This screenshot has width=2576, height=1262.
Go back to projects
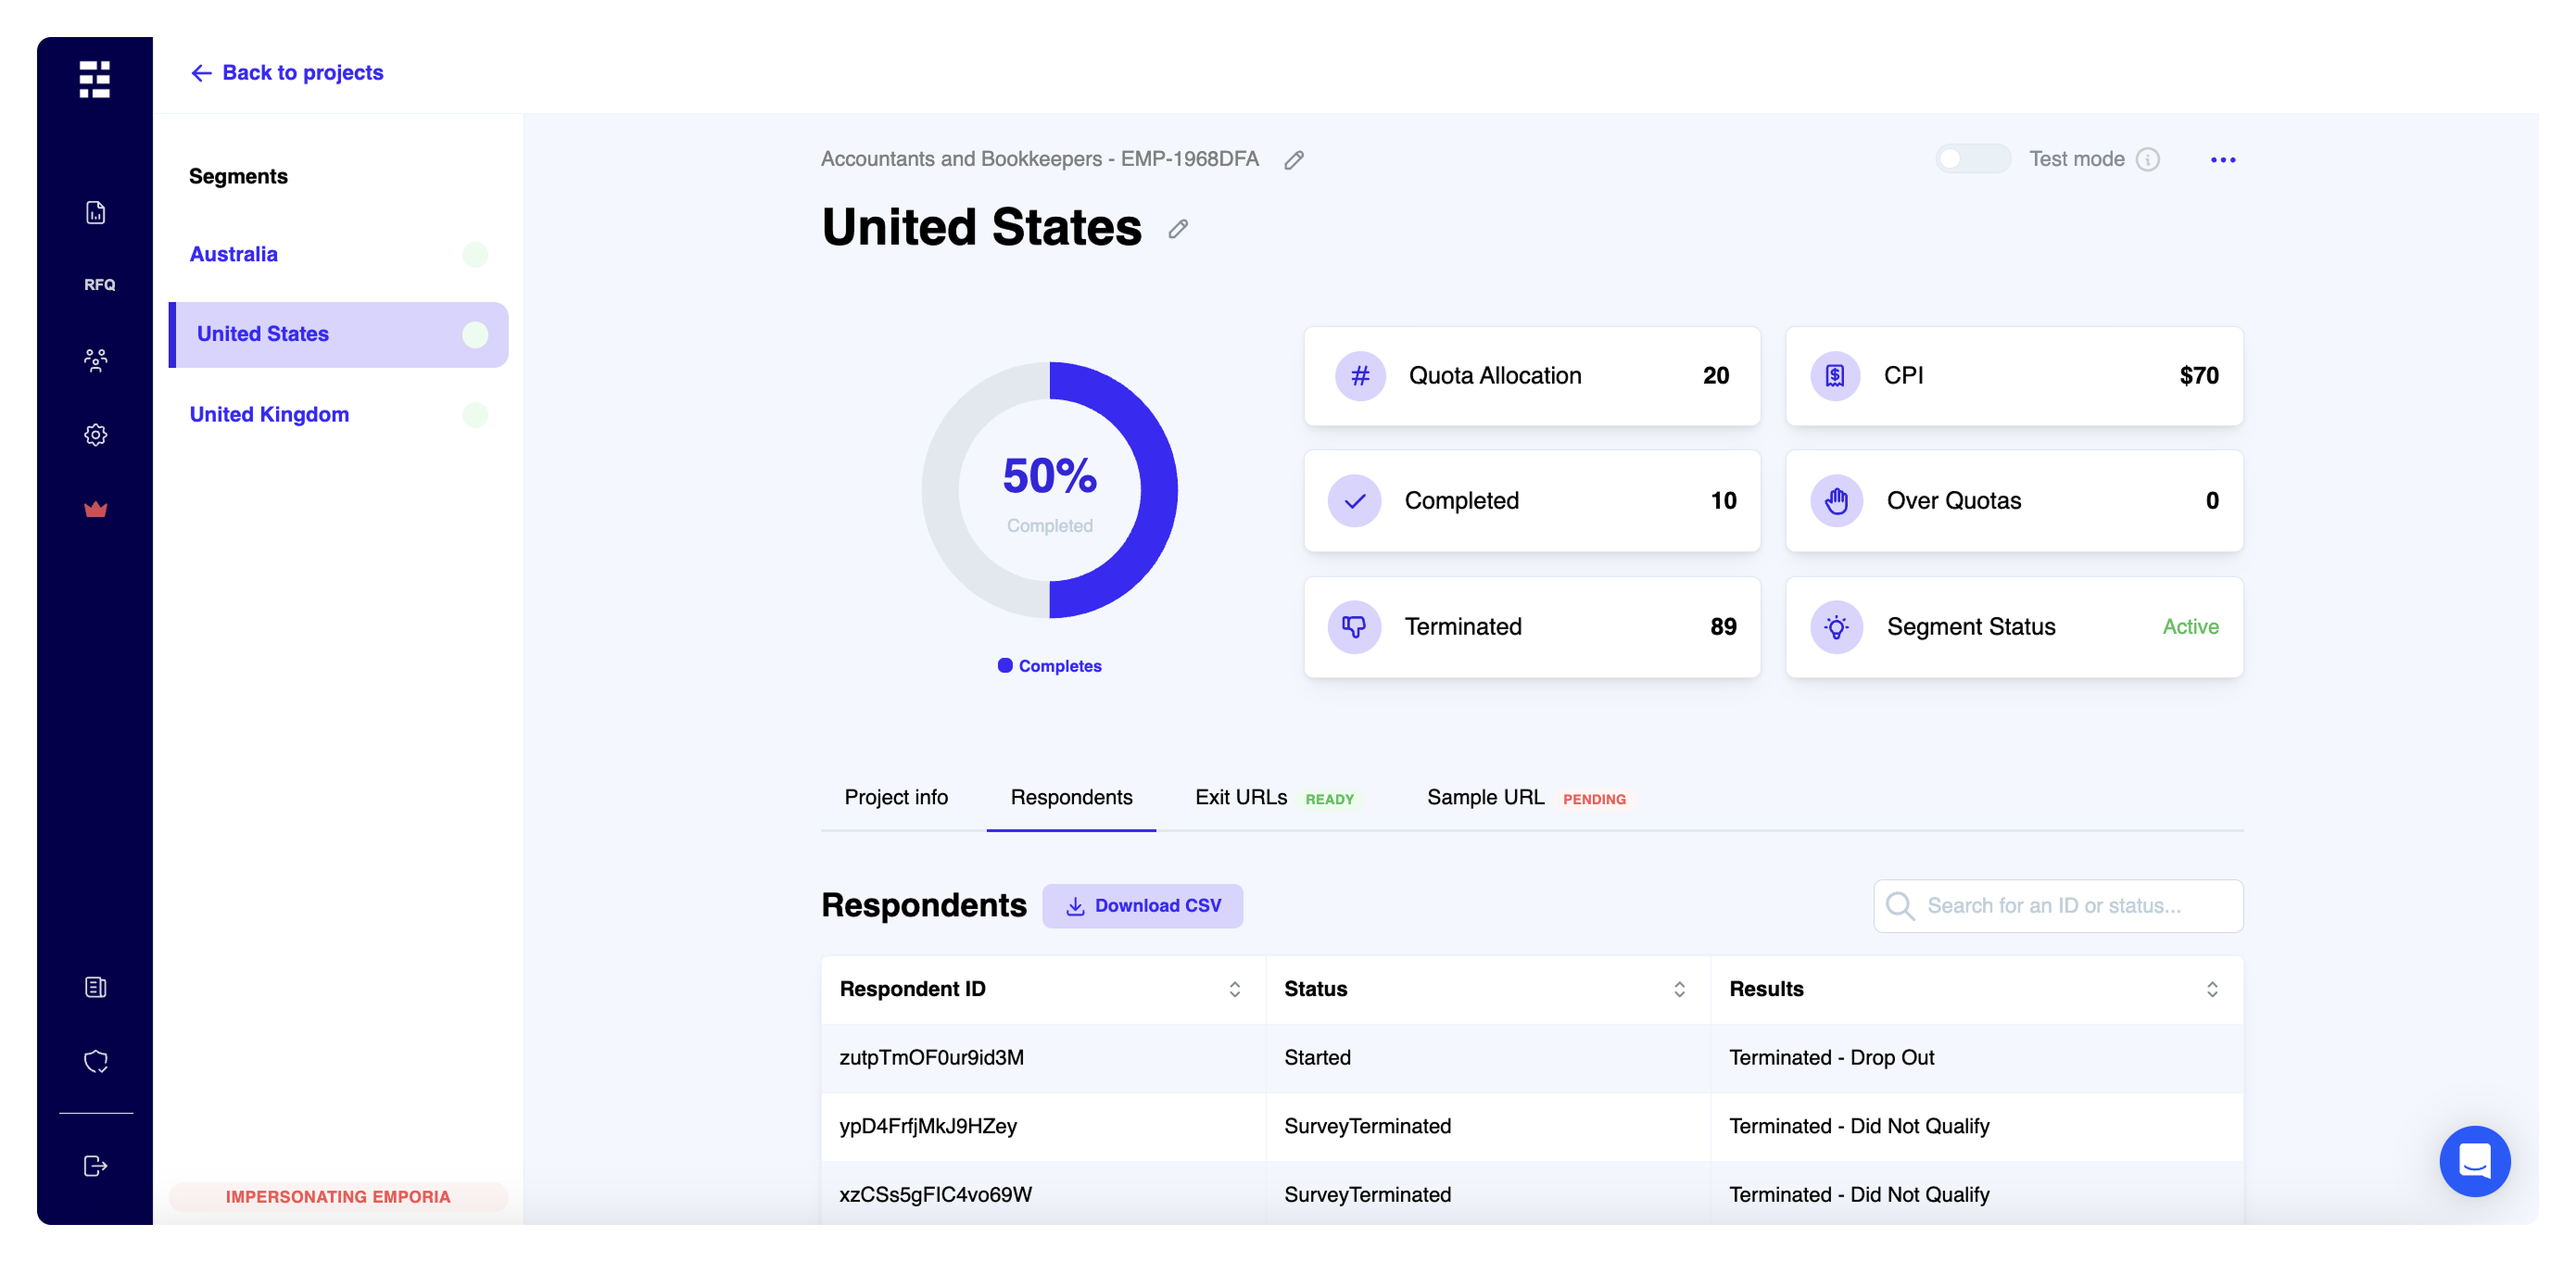(287, 73)
